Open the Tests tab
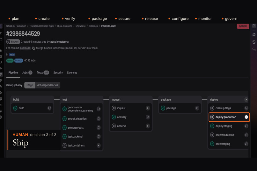257x171 pixels. (43, 73)
